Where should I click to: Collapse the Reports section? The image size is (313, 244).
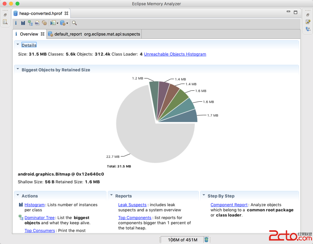pos(111,196)
